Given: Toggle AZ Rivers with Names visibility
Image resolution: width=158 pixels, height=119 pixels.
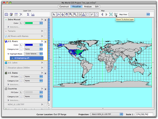Looking at the screenshot, I should pos(45,36).
